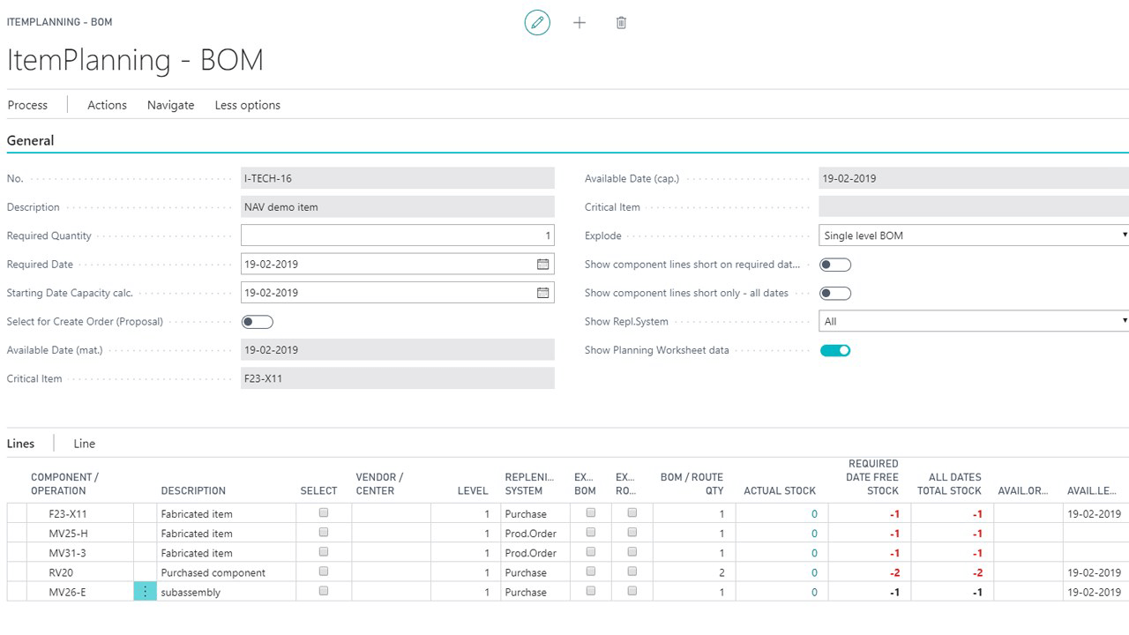1129x635 pixels.
Task: Click Actual Stock value for MV26-E
Action: 814,592
